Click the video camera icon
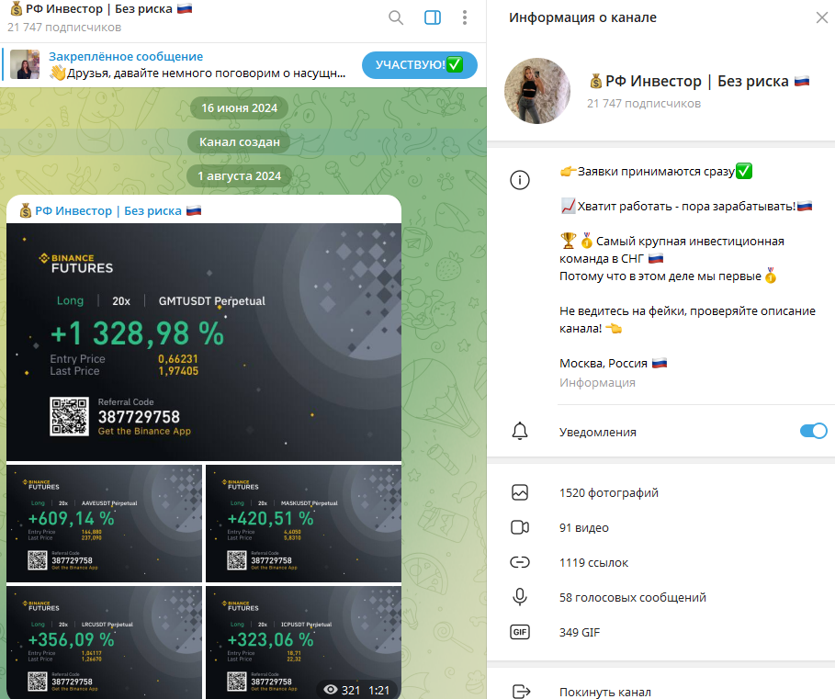The image size is (835, 699). (x=520, y=527)
